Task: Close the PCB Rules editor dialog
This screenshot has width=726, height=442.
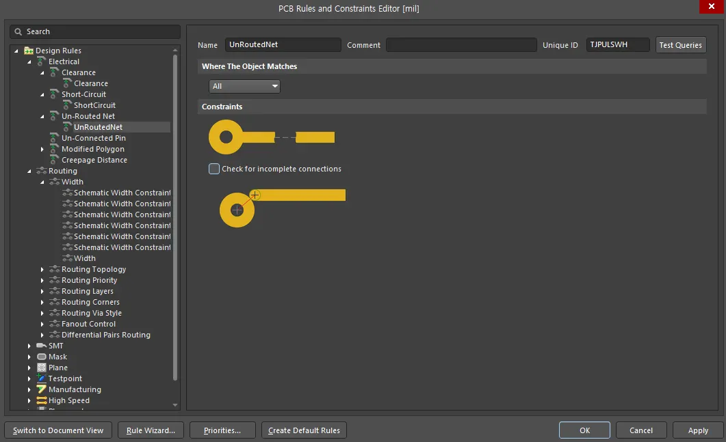Action: [711, 6]
